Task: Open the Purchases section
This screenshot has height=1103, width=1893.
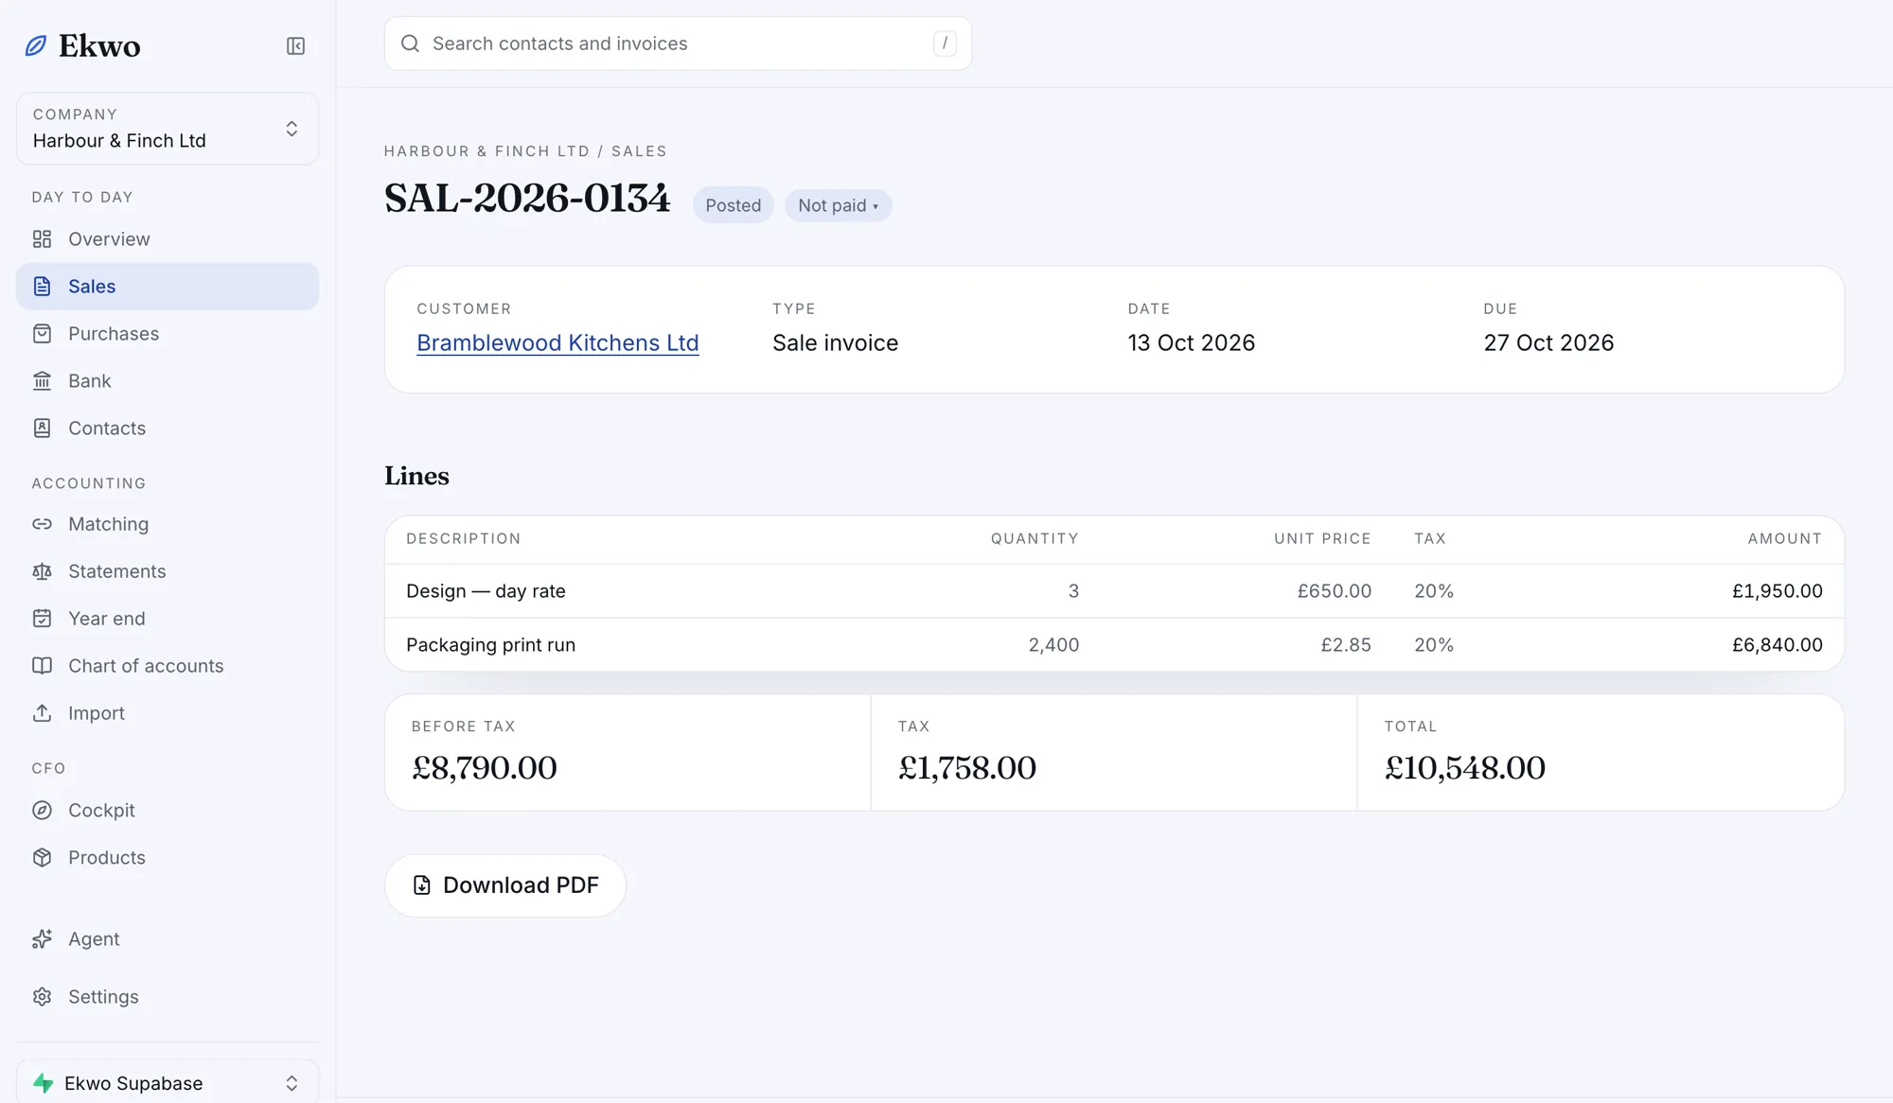Action: (x=168, y=334)
